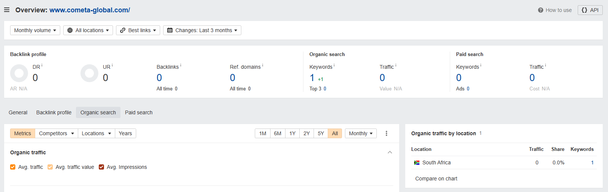Screen dimensions: 608x192
Task: Switch to the General tab
Action: pyautogui.click(x=18, y=112)
